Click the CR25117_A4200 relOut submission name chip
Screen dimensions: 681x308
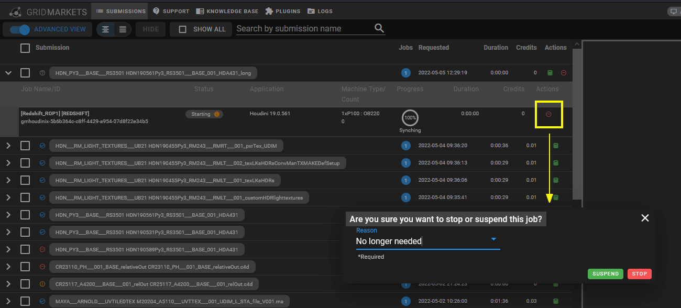pyautogui.click(x=154, y=284)
